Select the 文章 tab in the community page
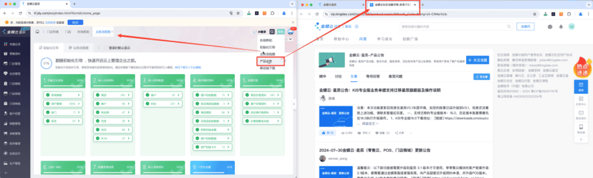Screen dimensions: 593x178 [353, 76]
